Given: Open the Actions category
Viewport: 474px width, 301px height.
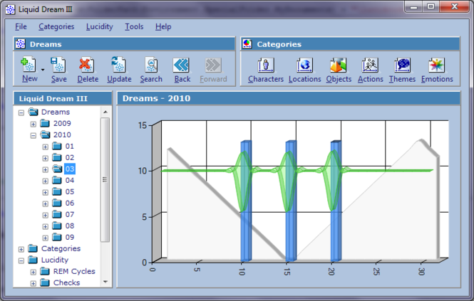Looking at the screenshot, I should pyautogui.click(x=370, y=66).
